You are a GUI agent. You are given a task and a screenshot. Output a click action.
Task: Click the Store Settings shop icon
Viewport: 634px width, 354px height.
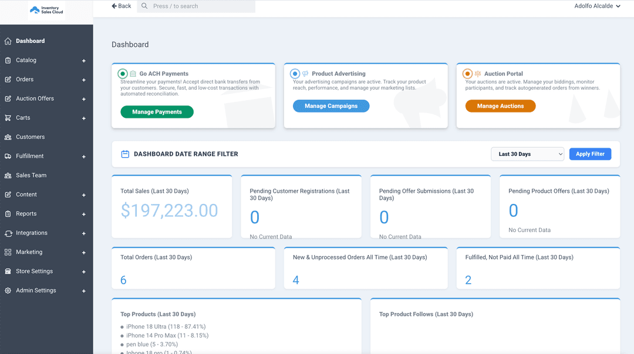coord(8,271)
